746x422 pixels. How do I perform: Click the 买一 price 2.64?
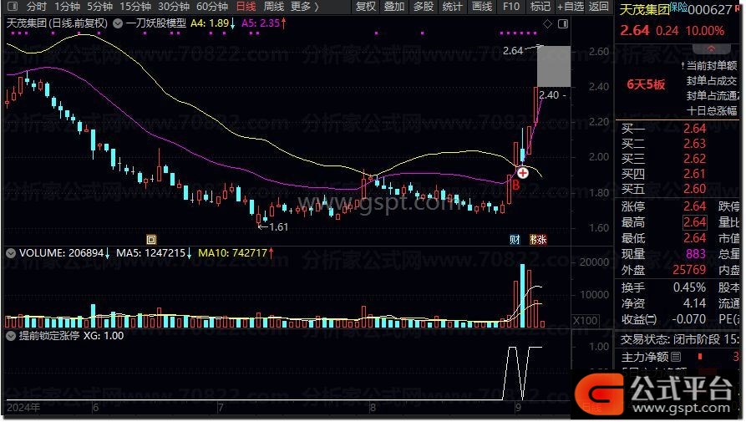click(x=694, y=129)
